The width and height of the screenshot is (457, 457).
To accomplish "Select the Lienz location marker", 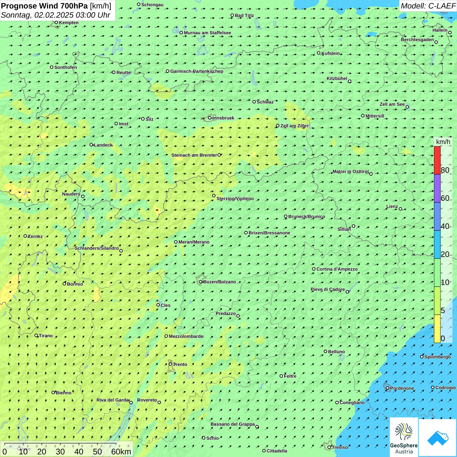I will pos(401,209).
